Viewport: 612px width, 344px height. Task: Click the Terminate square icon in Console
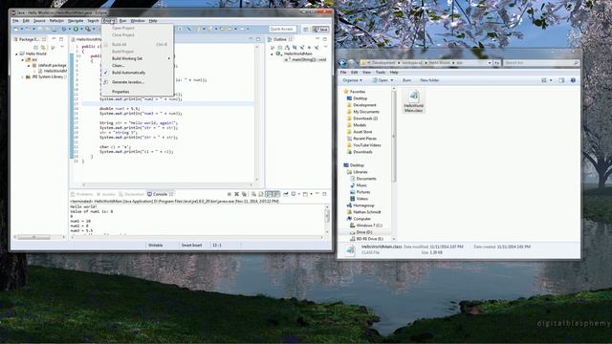tap(229, 194)
